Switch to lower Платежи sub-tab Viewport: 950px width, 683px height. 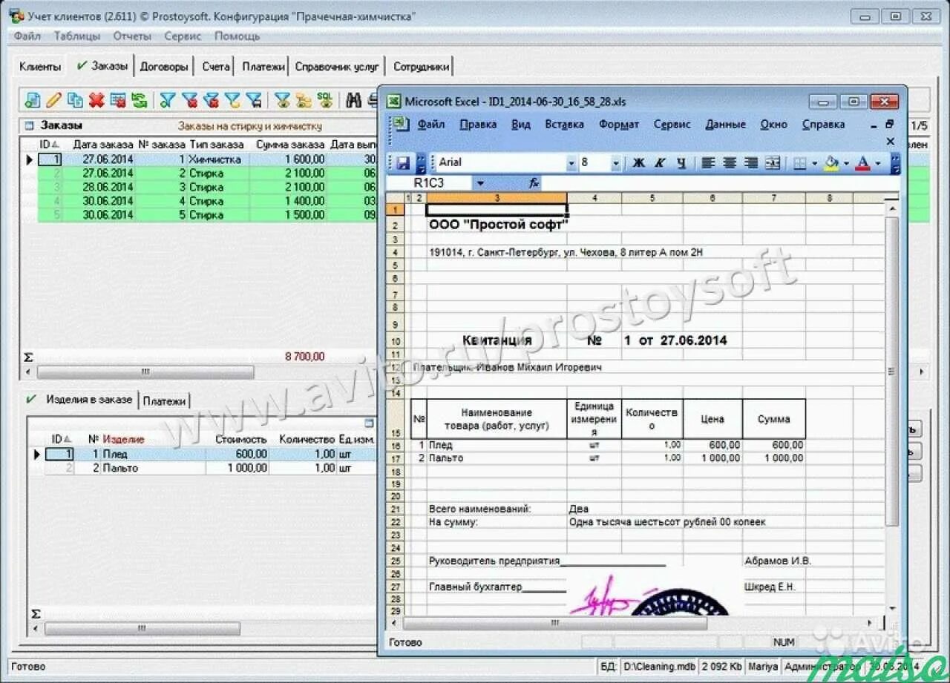(164, 401)
